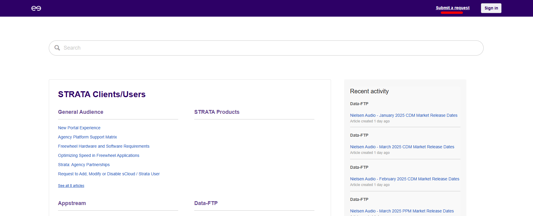533x216 pixels.
Task: Open Request to Add, Modify or Disable sCloud user
Action: click(109, 174)
